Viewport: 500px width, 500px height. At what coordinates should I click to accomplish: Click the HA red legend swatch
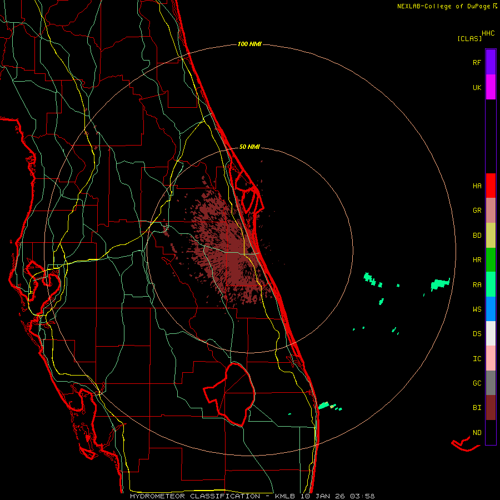(491, 186)
